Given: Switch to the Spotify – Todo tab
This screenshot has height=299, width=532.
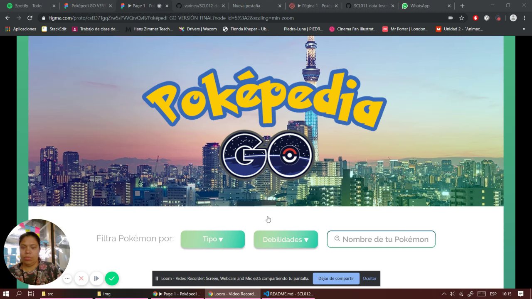Looking at the screenshot, I should pyautogui.click(x=31, y=6).
